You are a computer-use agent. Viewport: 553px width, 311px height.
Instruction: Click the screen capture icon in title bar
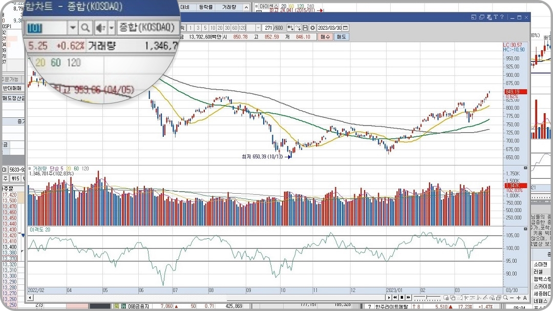click(x=489, y=17)
